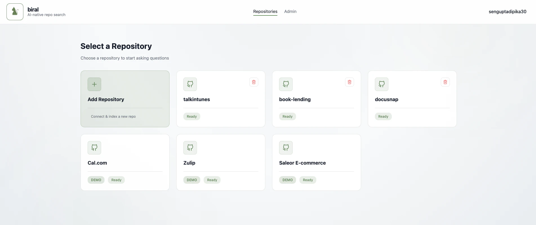The height and width of the screenshot is (225, 536).
Task: Delete the talkintunes repository via trash icon
Action: [254, 82]
